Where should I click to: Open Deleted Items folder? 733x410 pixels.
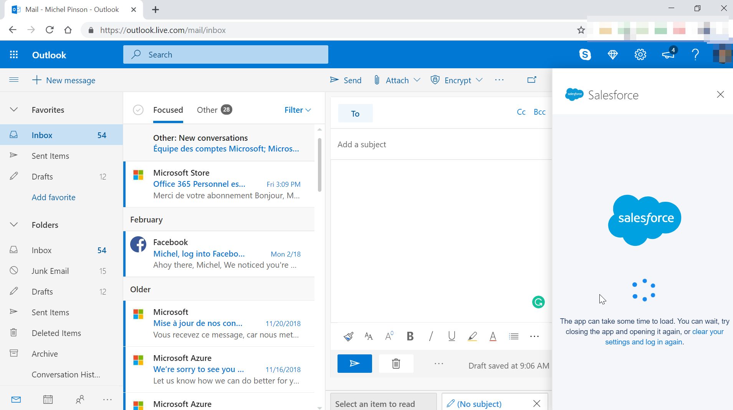61,333
